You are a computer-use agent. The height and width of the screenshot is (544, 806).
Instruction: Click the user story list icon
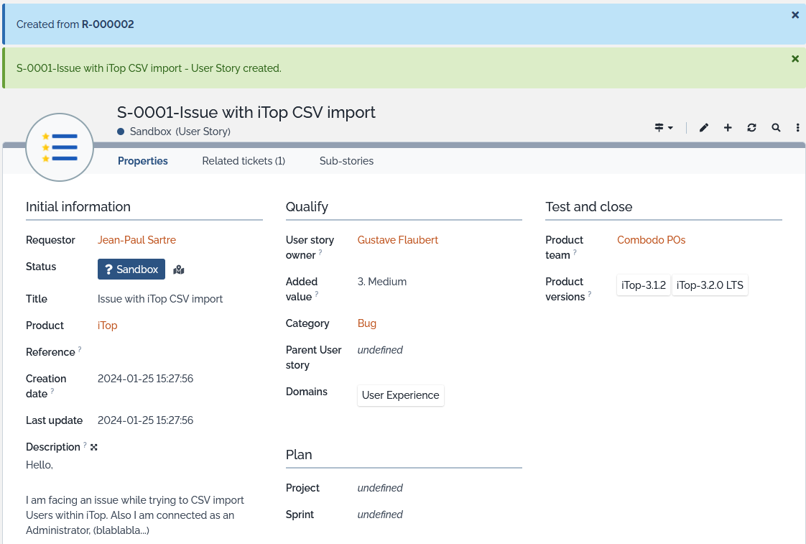pyautogui.click(x=60, y=147)
